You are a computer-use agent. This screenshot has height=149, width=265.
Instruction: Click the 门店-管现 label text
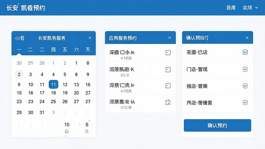point(197,69)
